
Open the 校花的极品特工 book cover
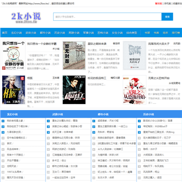tap(74, 90)
